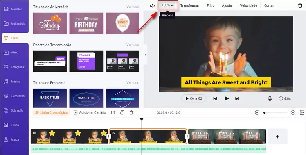Open the Vídeo sidebar section
306x155 pixels.
click(11, 53)
